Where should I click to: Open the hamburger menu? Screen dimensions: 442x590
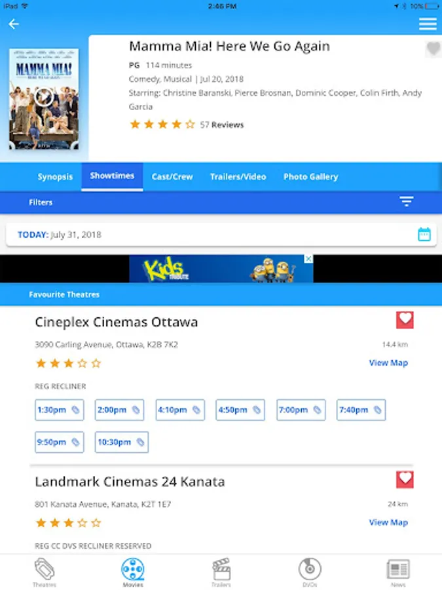[428, 24]
